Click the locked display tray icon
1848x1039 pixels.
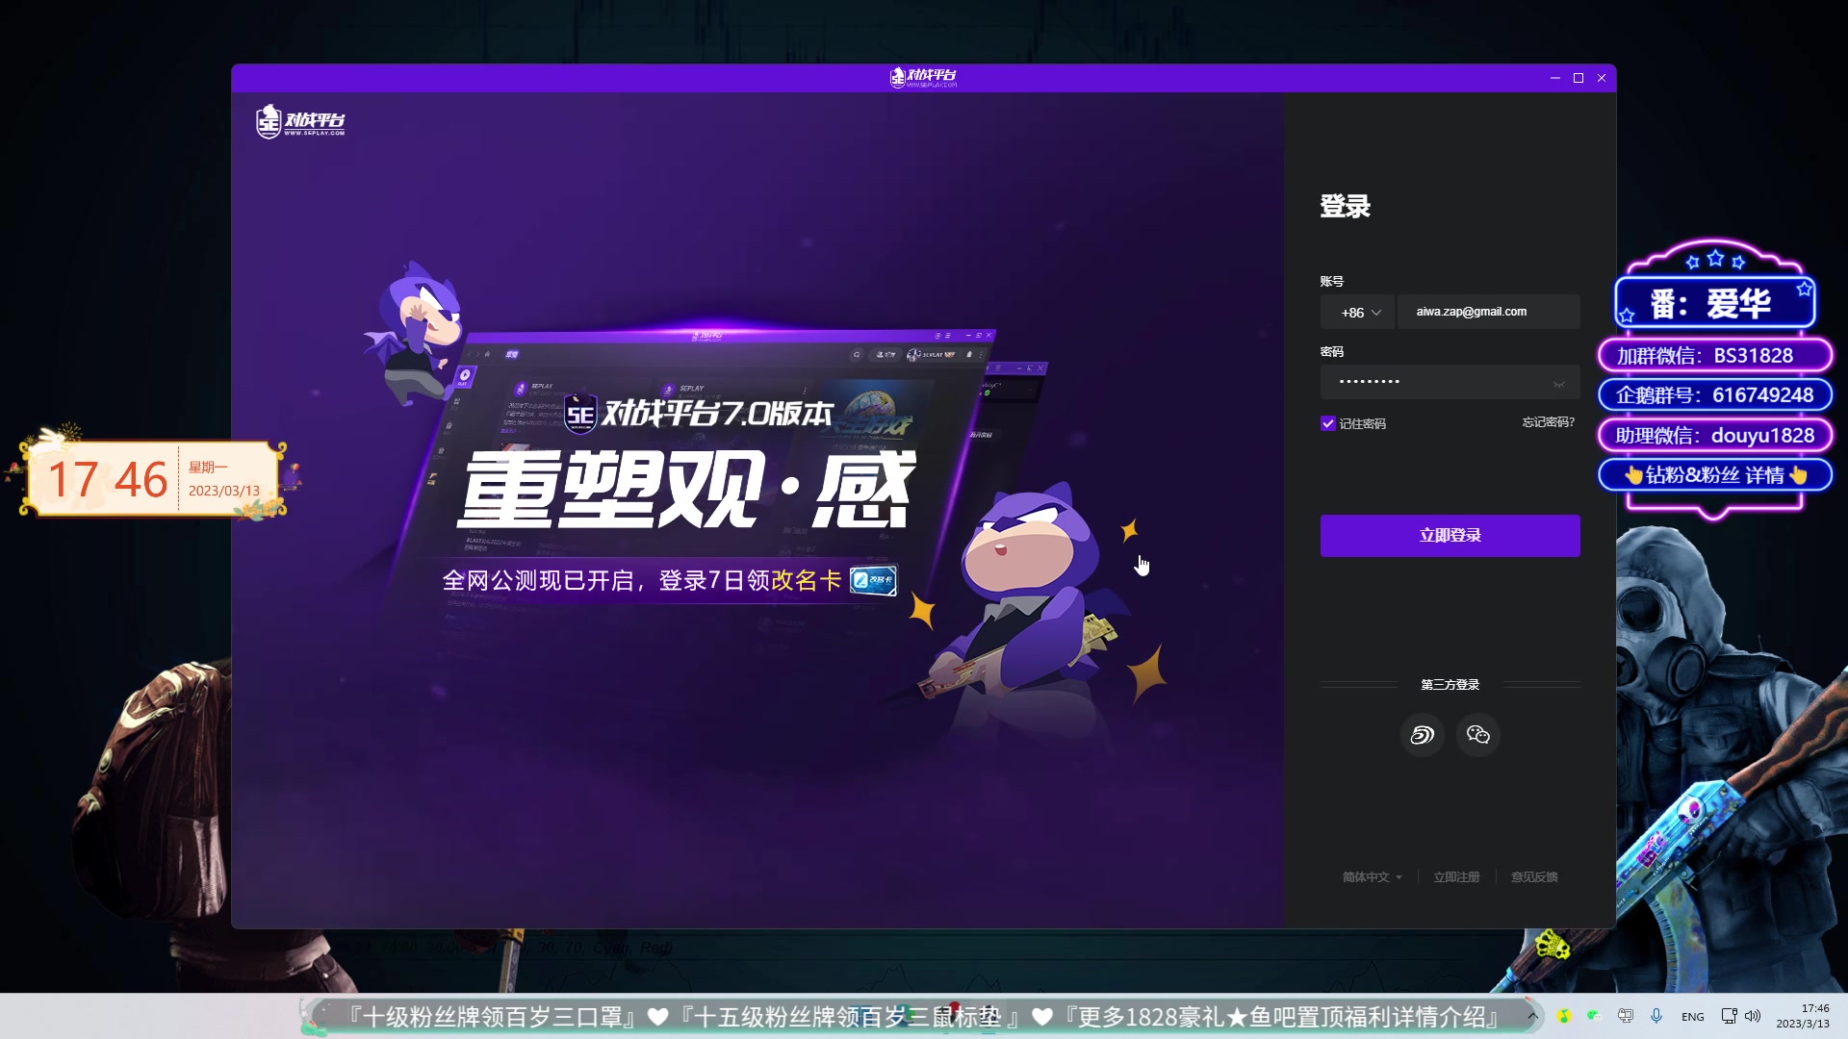click(x=1626, y=1016)
